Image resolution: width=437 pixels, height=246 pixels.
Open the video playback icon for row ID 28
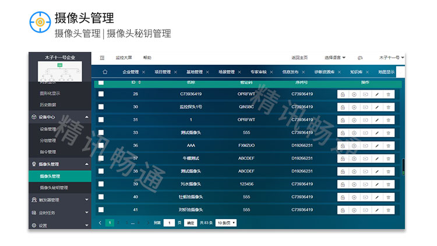click(365, 94)
